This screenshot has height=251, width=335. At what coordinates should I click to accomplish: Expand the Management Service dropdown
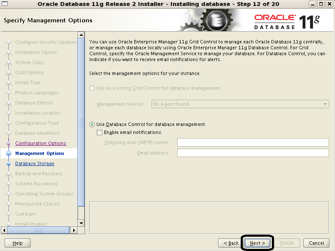click(x=325, y=104)
